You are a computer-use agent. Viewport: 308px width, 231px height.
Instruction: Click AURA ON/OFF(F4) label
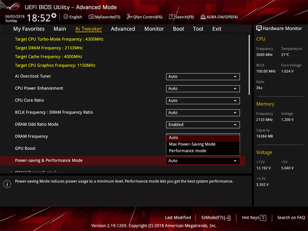(x=222, y=17)
